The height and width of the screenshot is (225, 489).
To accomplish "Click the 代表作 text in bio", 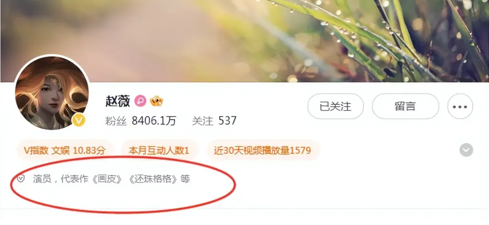I will 74,179.
